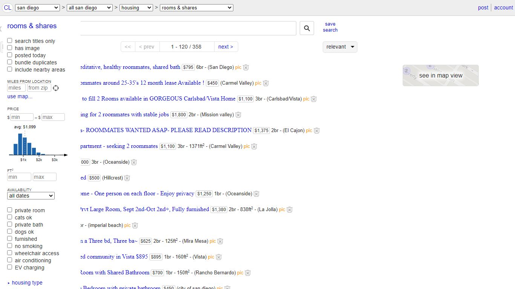Check cats ok filter
Screen dimensions: 515x289
click(x=10, y=217)
